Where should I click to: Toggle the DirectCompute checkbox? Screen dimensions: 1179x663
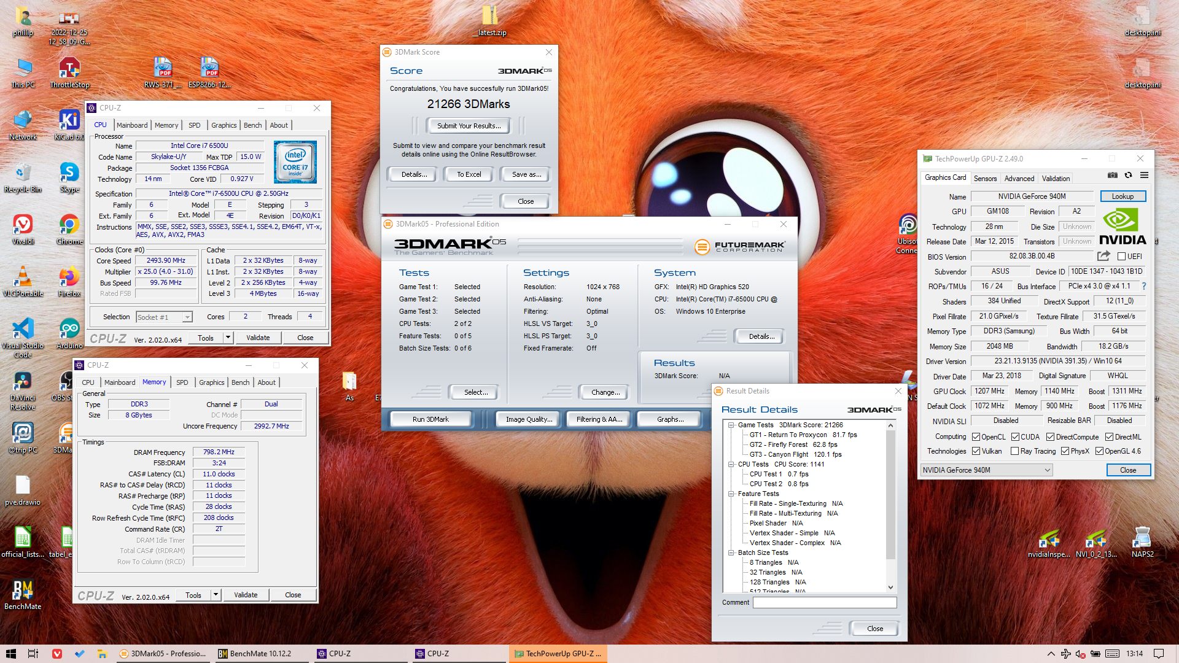1050,436
